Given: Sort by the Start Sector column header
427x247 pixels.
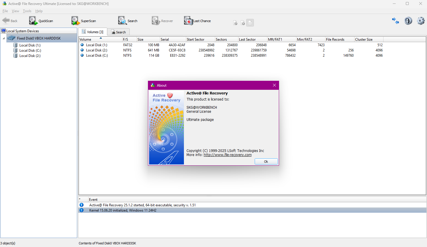Looking at the screenshot, I should click(x=200, y=39).
